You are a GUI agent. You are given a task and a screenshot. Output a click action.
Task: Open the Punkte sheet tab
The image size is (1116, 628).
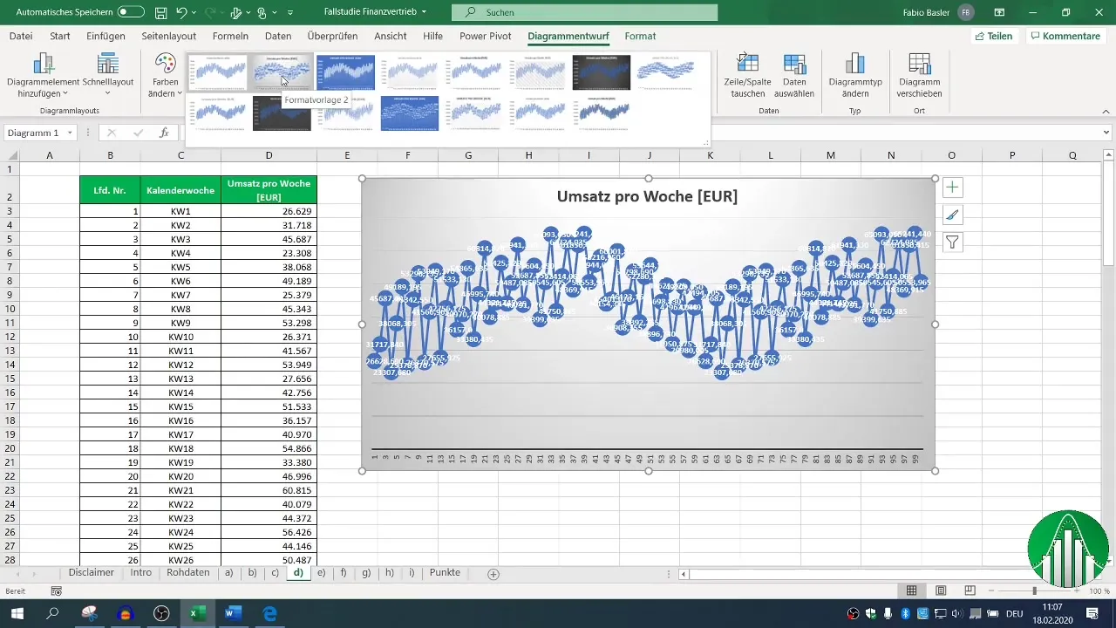point(445,573)
